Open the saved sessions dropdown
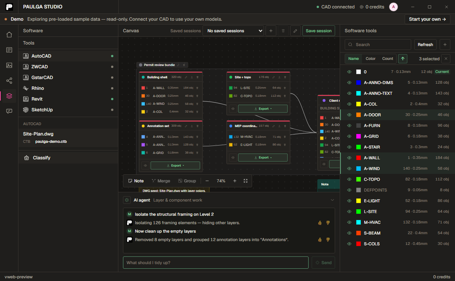Screen dimensions: 455x281 [233, 31]
